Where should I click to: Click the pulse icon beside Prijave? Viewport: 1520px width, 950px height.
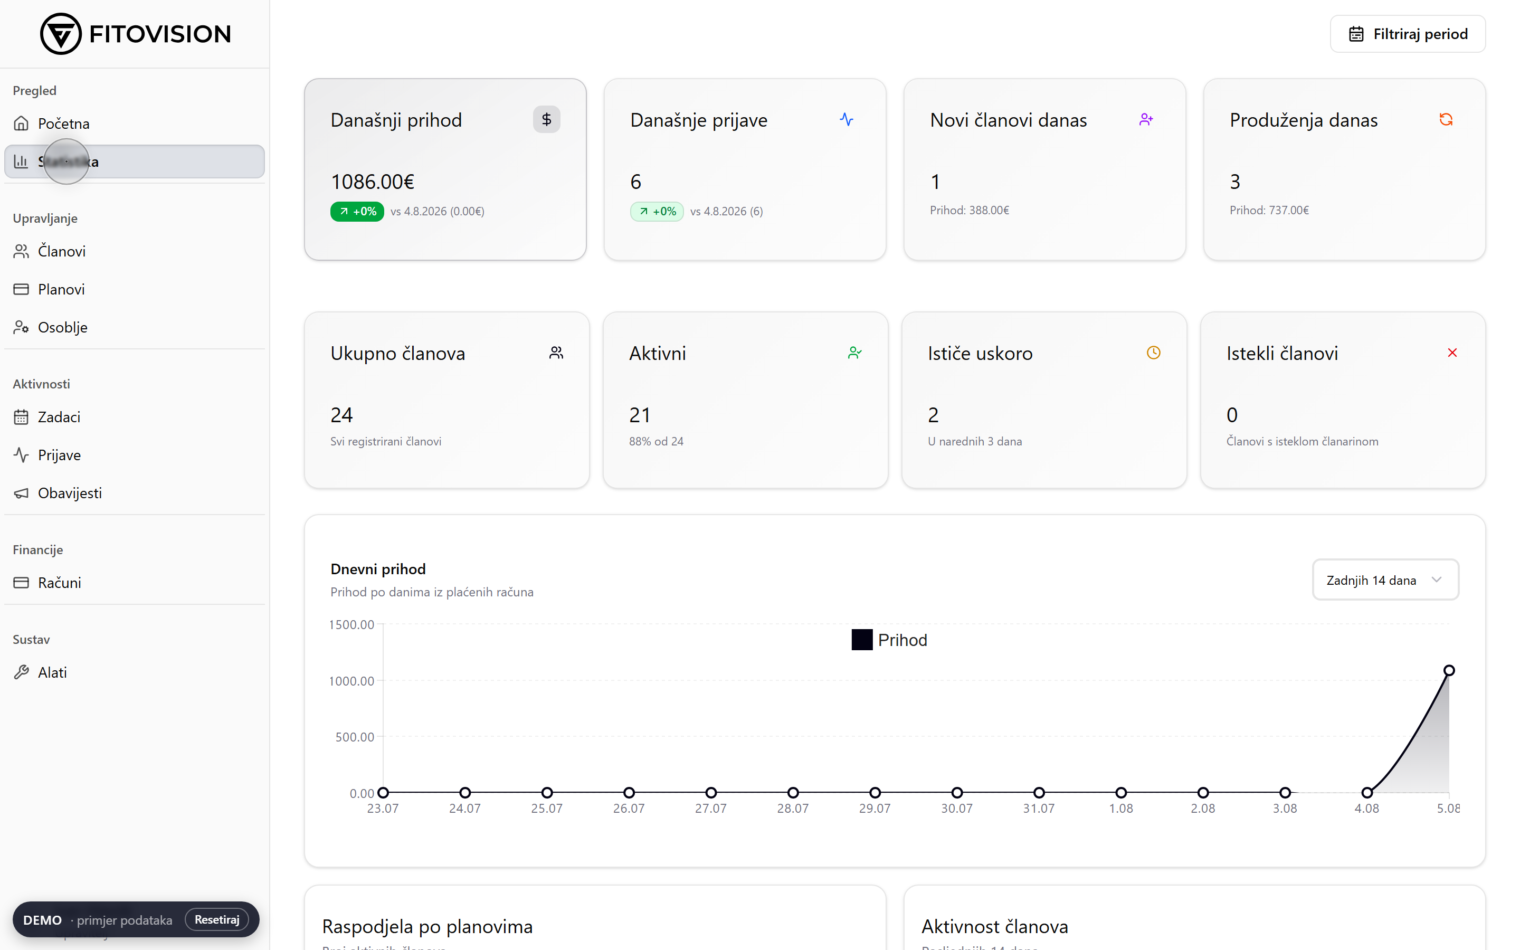click(x=21, y=455)
